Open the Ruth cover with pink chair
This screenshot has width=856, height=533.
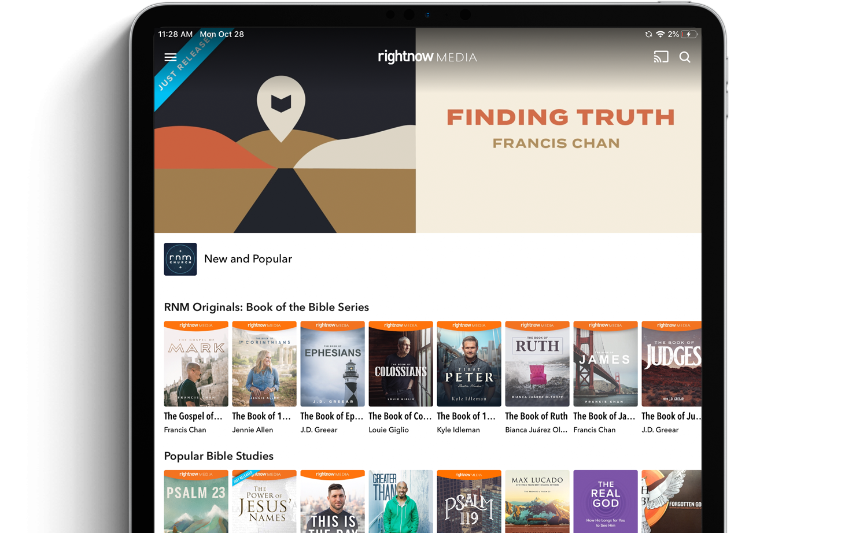[537, 364]
